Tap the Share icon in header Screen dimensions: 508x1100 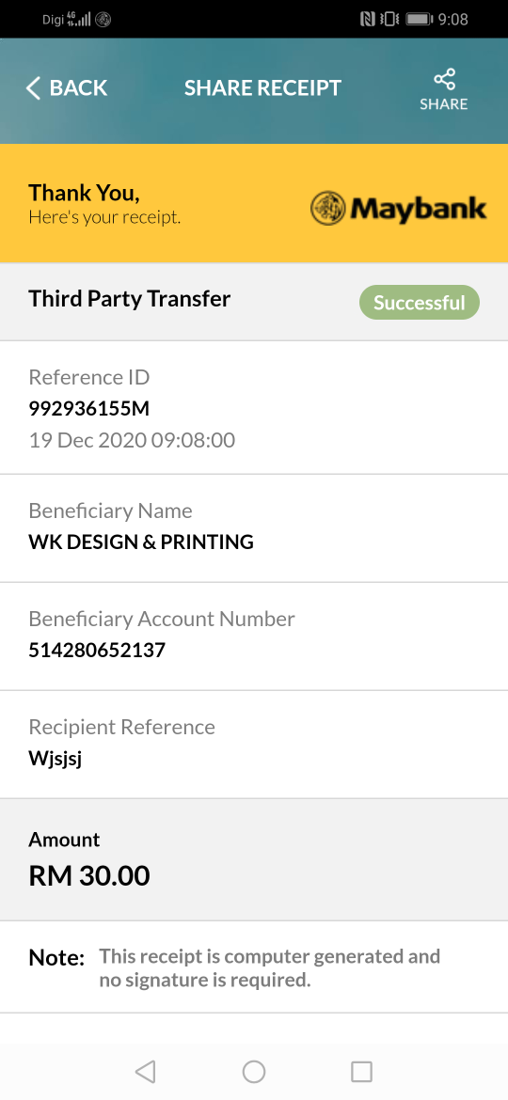443,79
